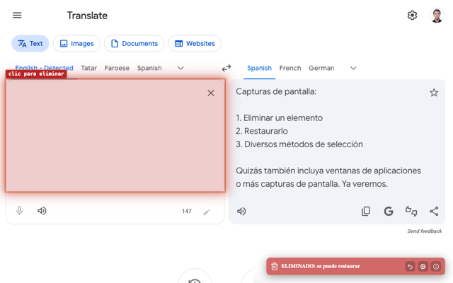Image resolution: width=453 pixels, height=283 pixels.
Task: Start voice input with microphone icon
Action: (x=19, y=211)
